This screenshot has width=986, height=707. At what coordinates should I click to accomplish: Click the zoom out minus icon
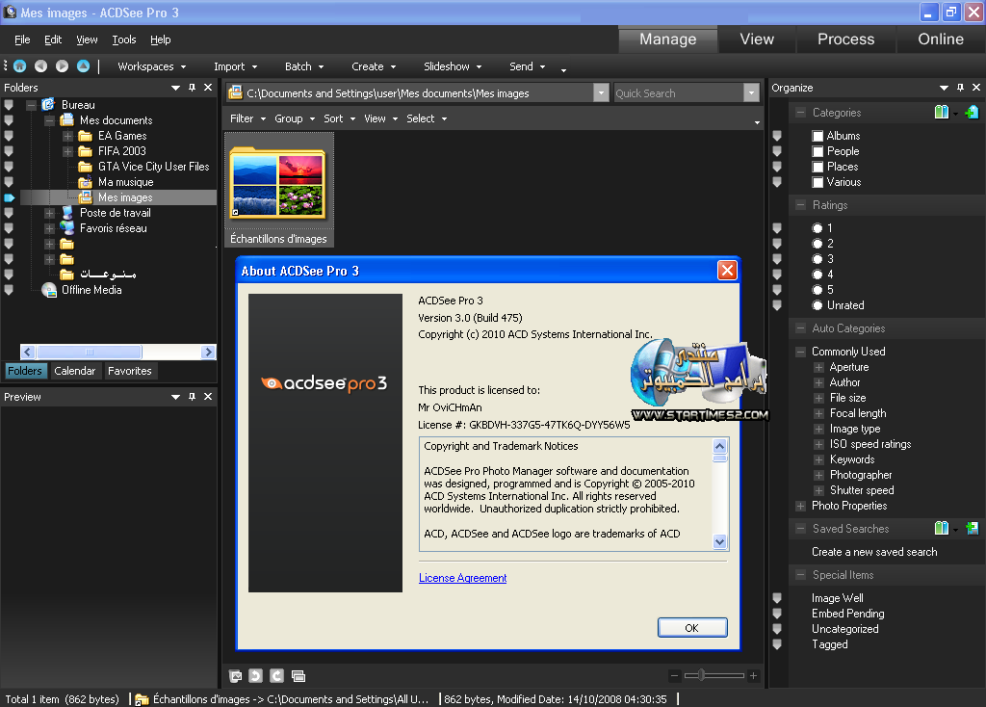click(674, 676)
